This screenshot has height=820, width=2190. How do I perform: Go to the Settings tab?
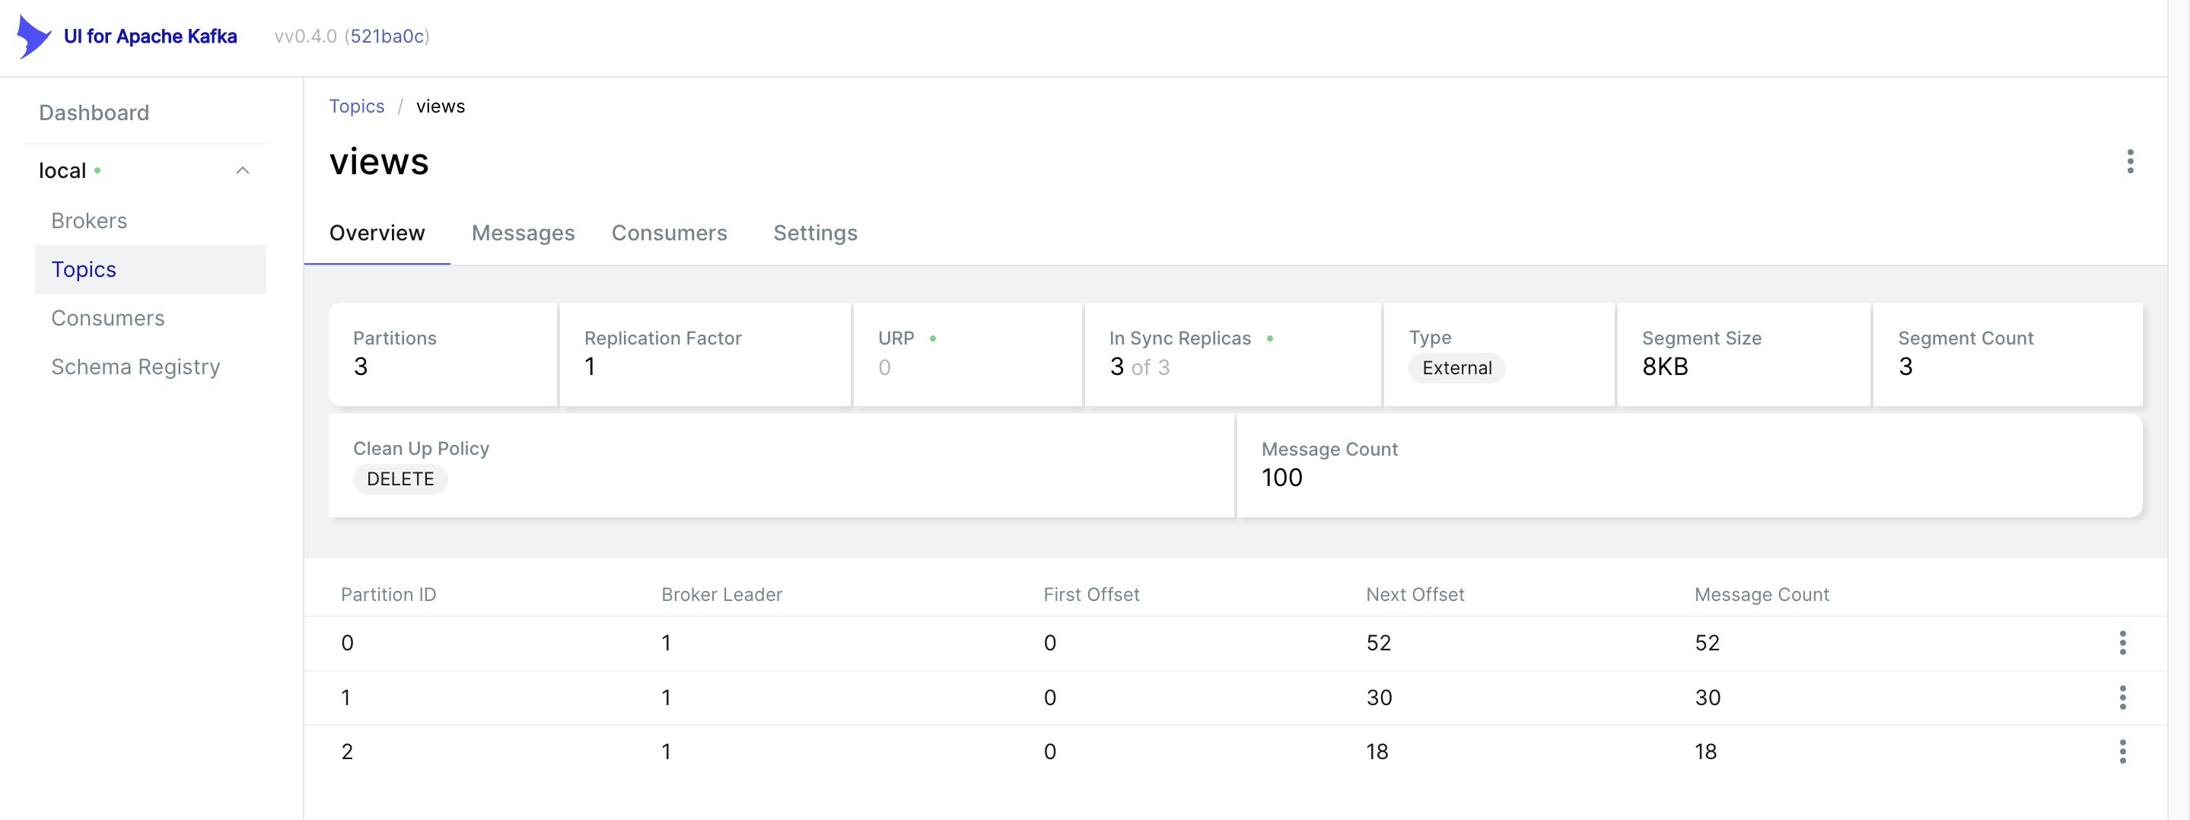click(814, 233)
